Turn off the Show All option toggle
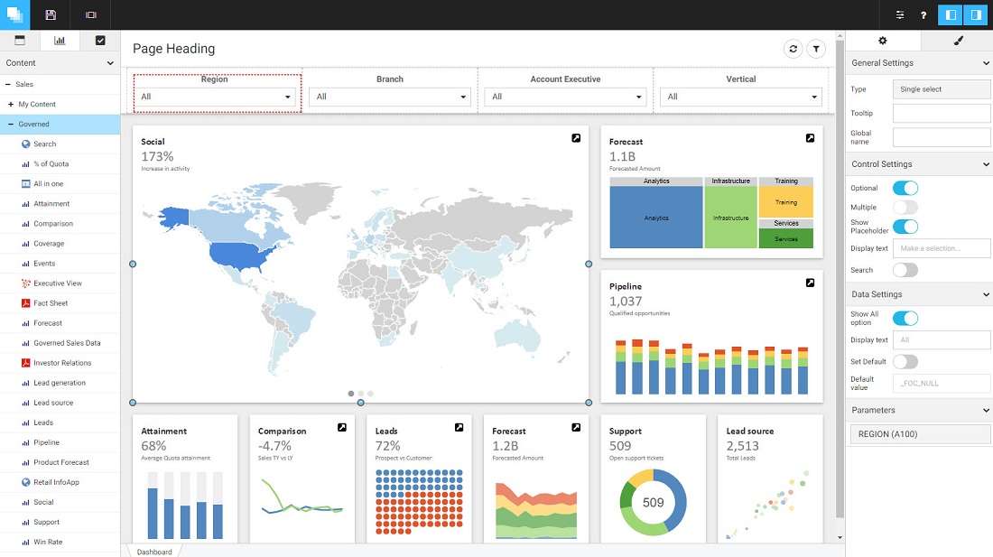This screenshot has height=557, width=993. pos(905,319)
